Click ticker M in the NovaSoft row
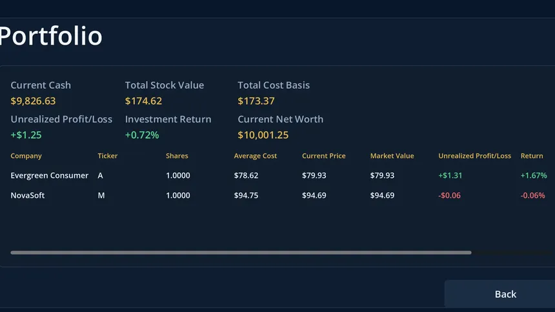The width and height of the screenshot is (555, 312). pyautogui.click(x=101, y=195)
